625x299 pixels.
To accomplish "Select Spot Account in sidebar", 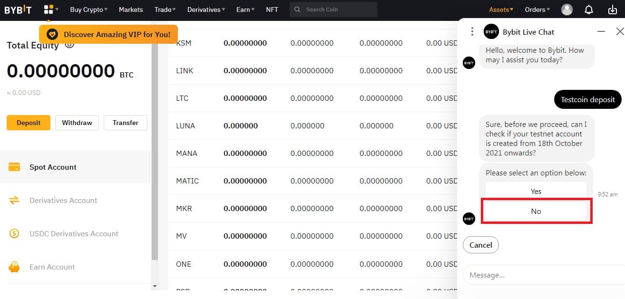I will [76, 167].
